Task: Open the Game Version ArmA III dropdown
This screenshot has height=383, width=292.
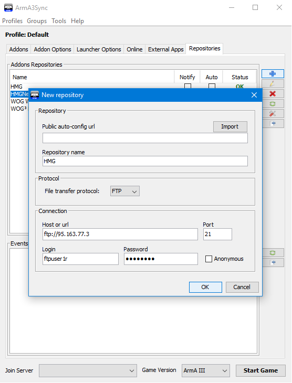Action: pyautogui.click(x=206, y=370)
